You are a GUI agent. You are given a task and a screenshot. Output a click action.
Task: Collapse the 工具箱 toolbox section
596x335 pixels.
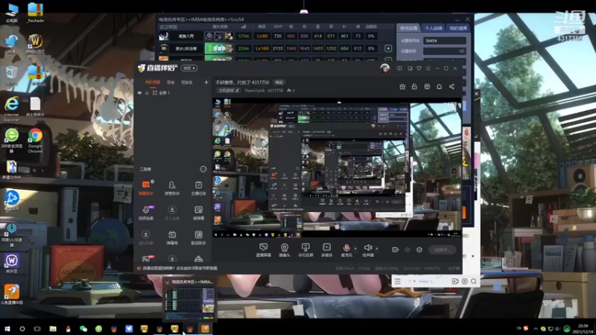tap(203, 169)
